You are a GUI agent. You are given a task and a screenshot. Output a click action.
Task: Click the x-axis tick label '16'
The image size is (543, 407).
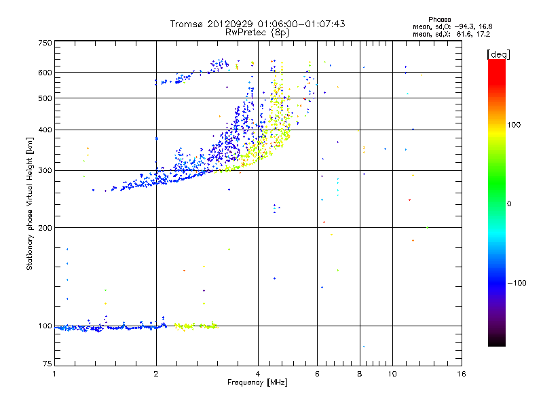click(462, 374)
